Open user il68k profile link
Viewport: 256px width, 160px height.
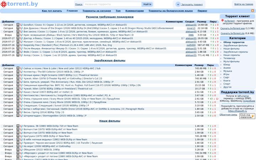coord(191,35)
